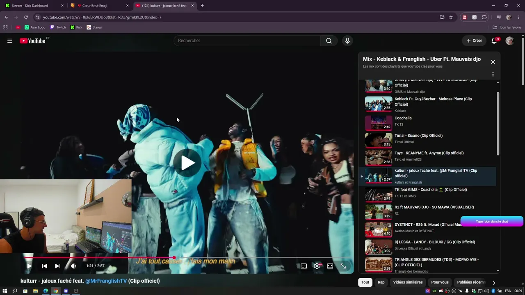
Task: Start voice search with the microphone
Action: pyautogui.click(x=347, y=41)
